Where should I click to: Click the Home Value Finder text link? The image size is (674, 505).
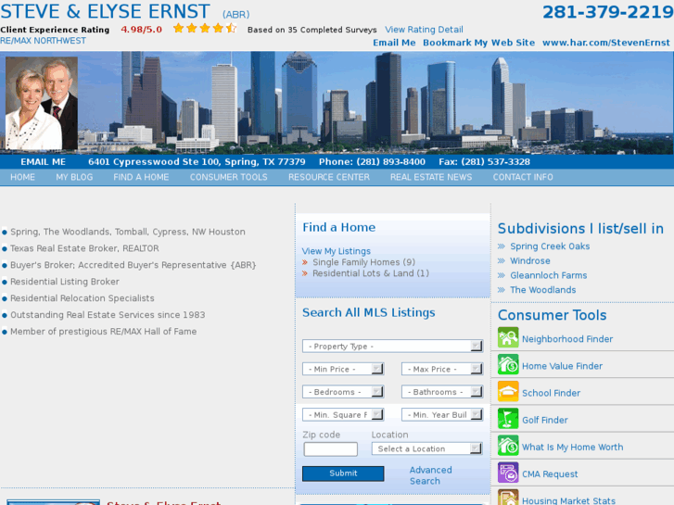click(x=562, y=366)
